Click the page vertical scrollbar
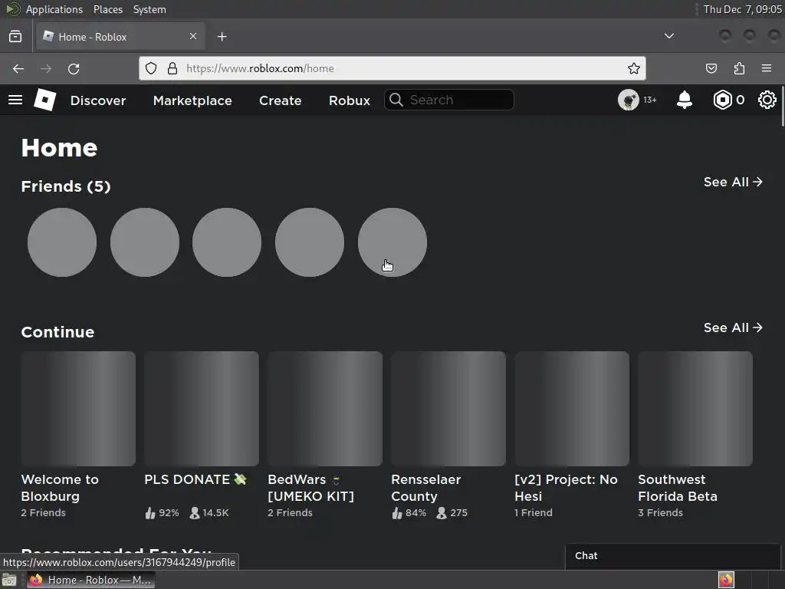The image size is (785, 589). pos(782,105)
